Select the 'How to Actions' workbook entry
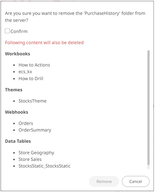 coord(34,65)
